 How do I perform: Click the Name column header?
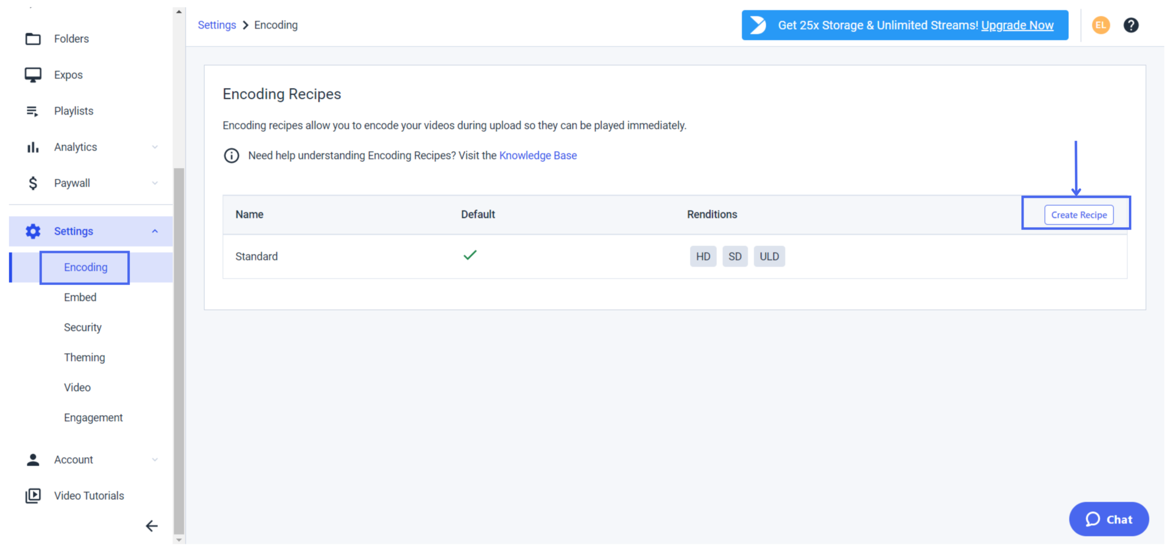click(249, 215)
